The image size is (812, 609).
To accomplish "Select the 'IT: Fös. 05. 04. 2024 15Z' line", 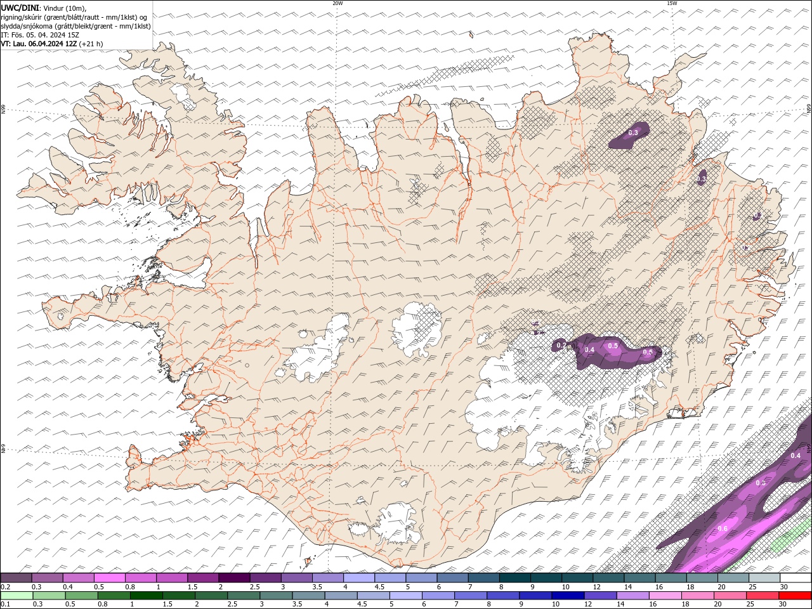I will [39, 35].
